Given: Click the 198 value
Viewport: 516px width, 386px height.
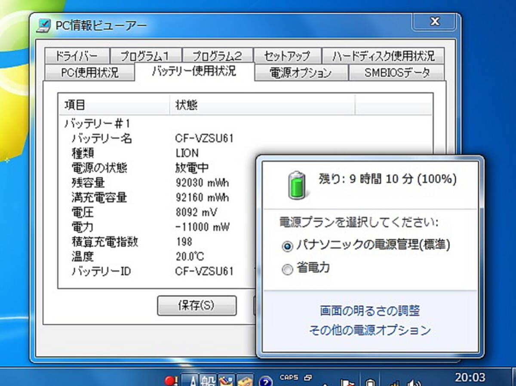Looking at the screenshot, I should [x=184, y=242].
